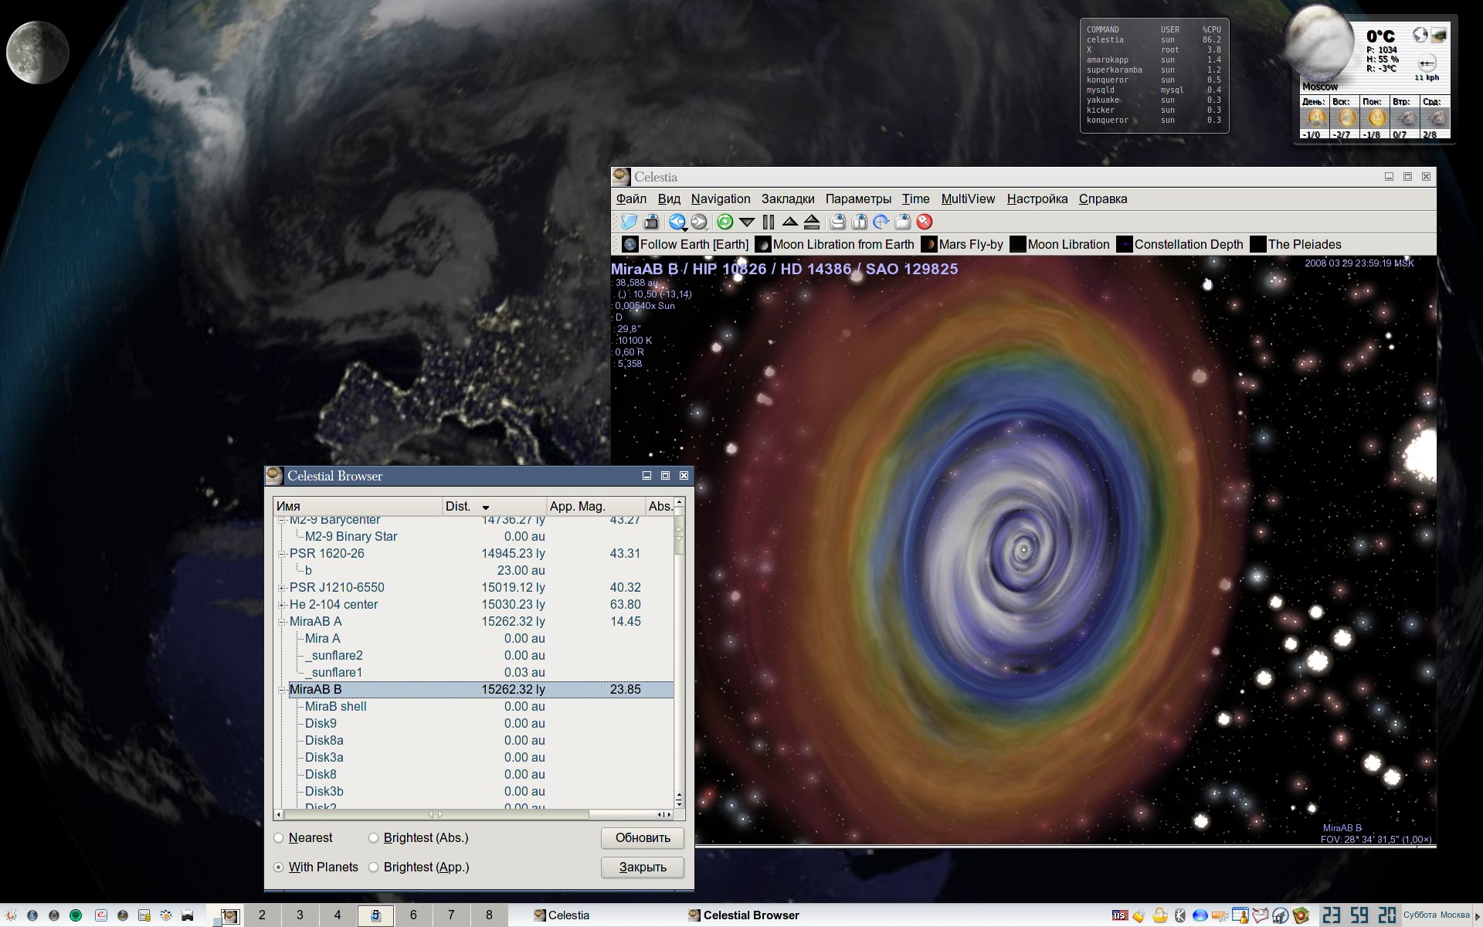Go back with the blue arrow icon
The height and width of the screenshot is (927, 1483).
pos(677,222)
